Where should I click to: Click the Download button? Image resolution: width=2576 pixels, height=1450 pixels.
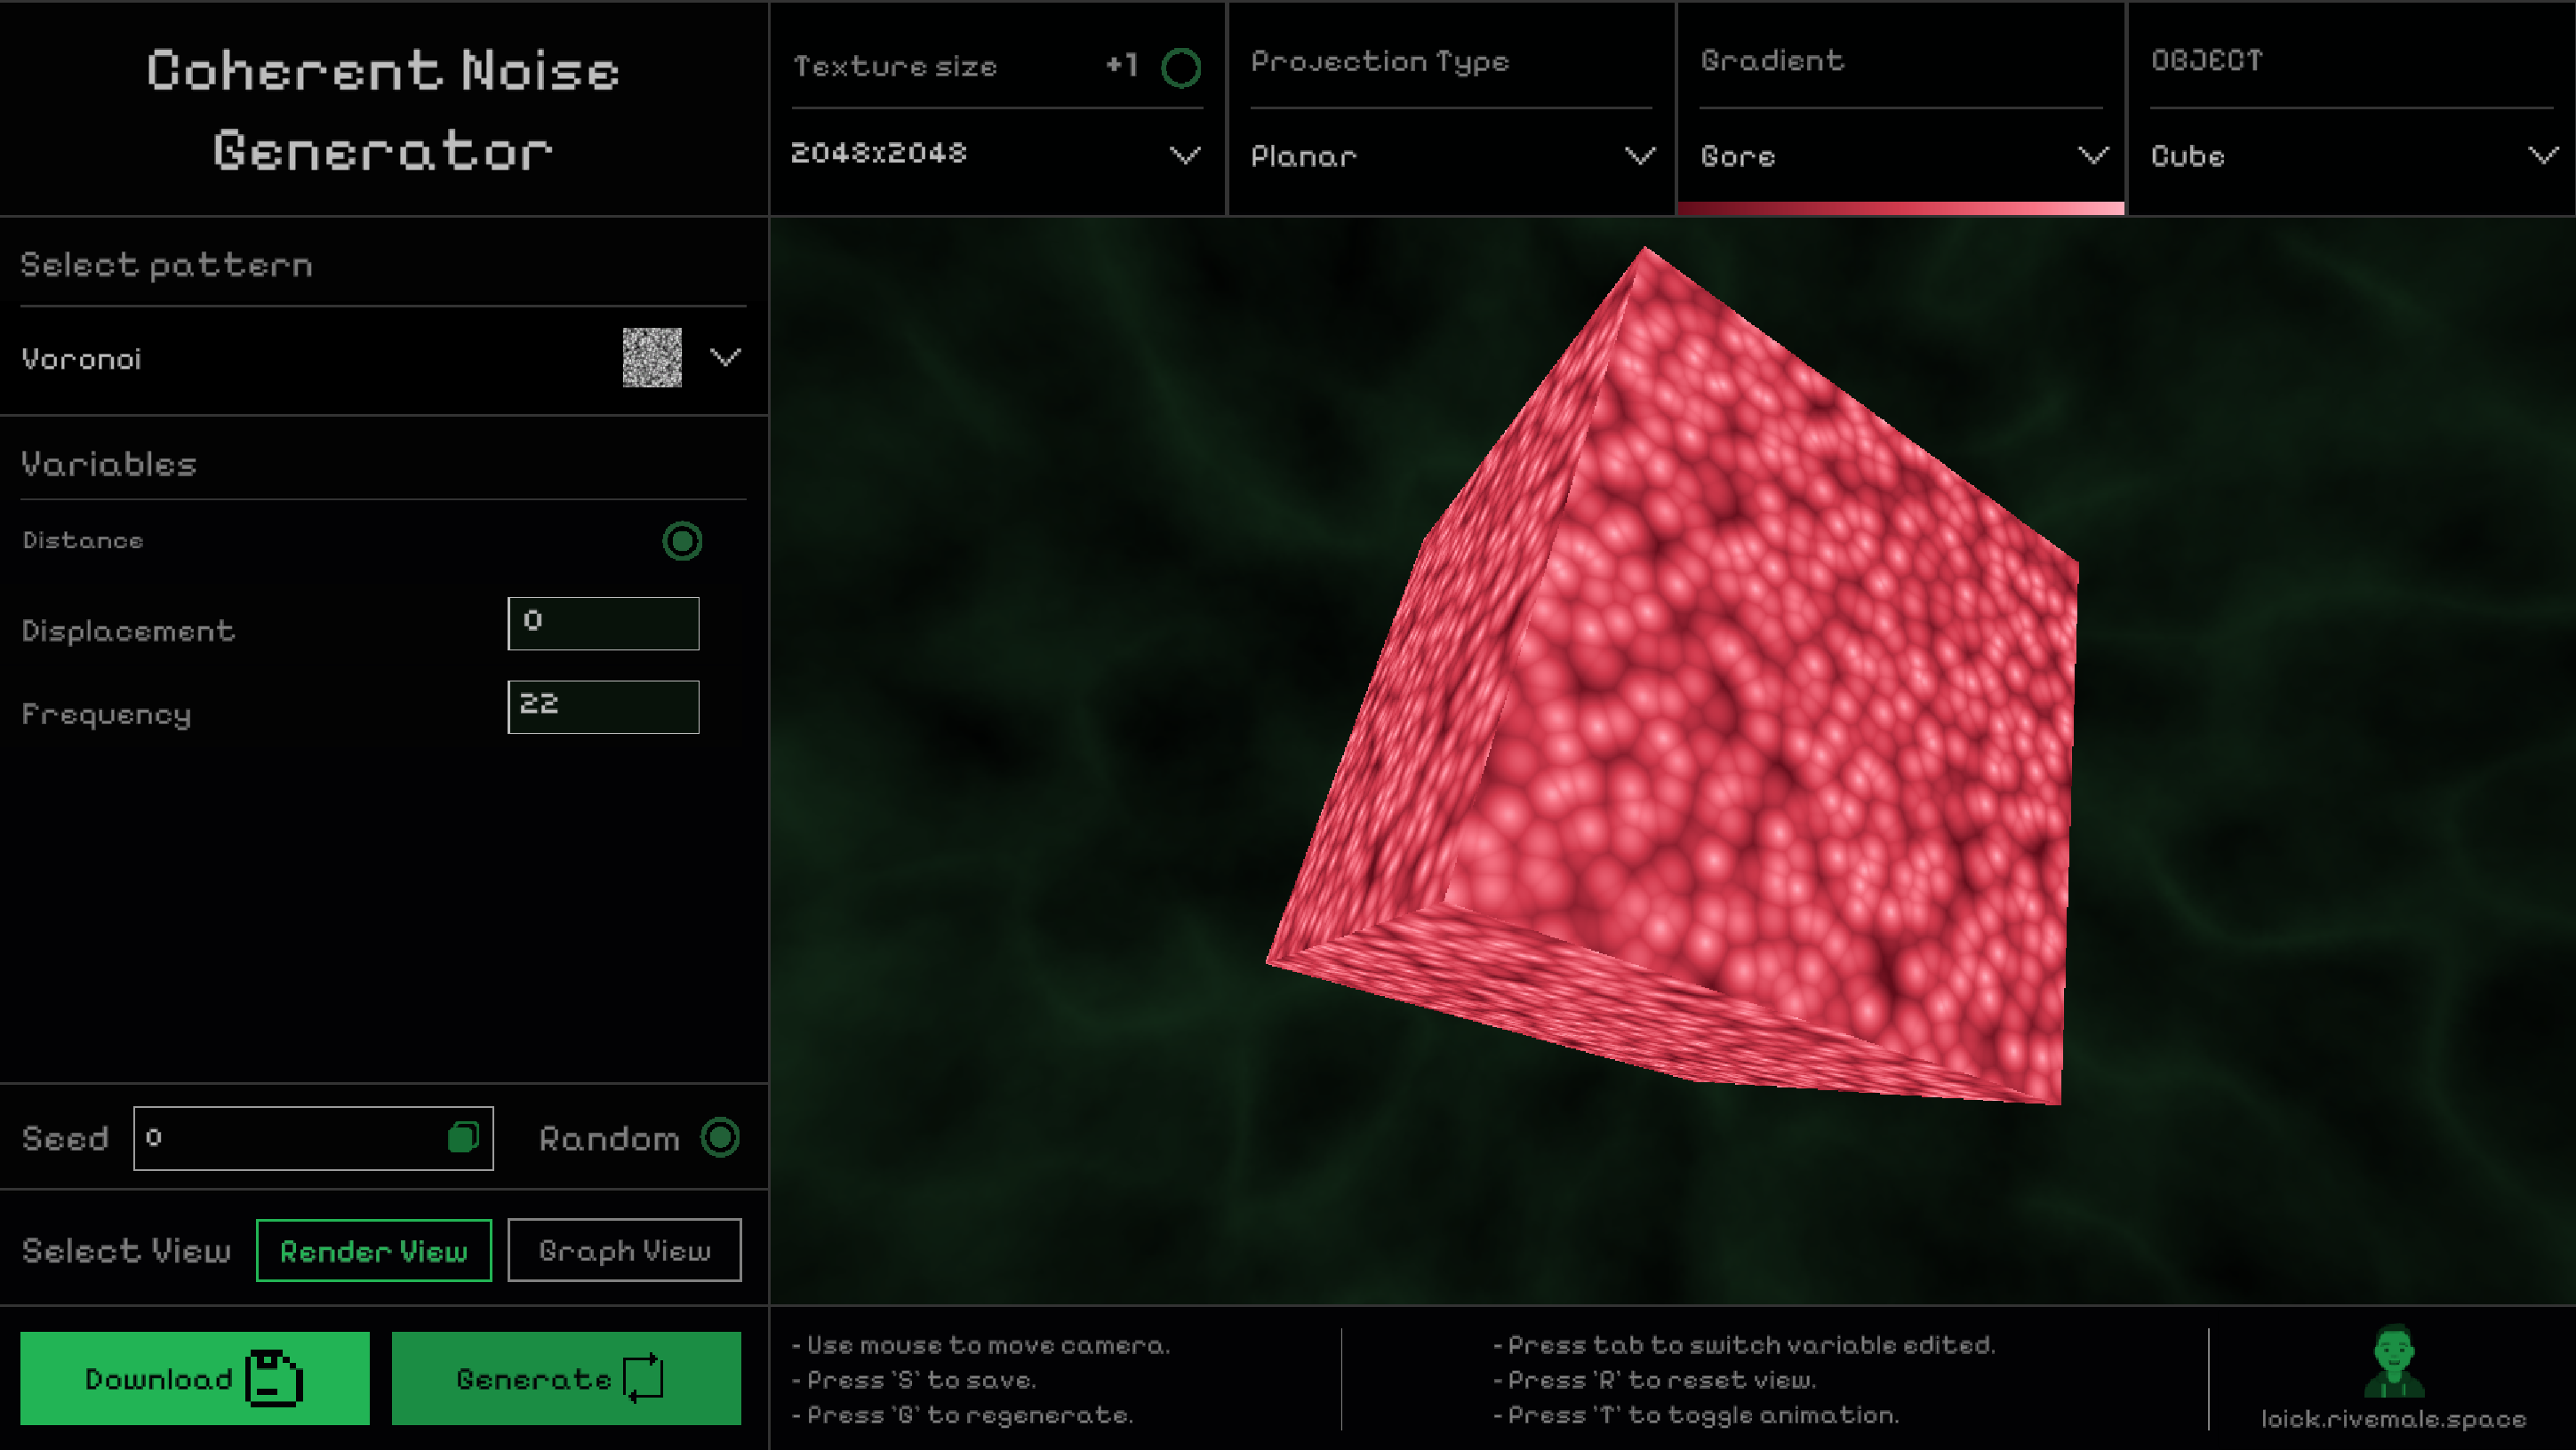tap(195, 1378)
